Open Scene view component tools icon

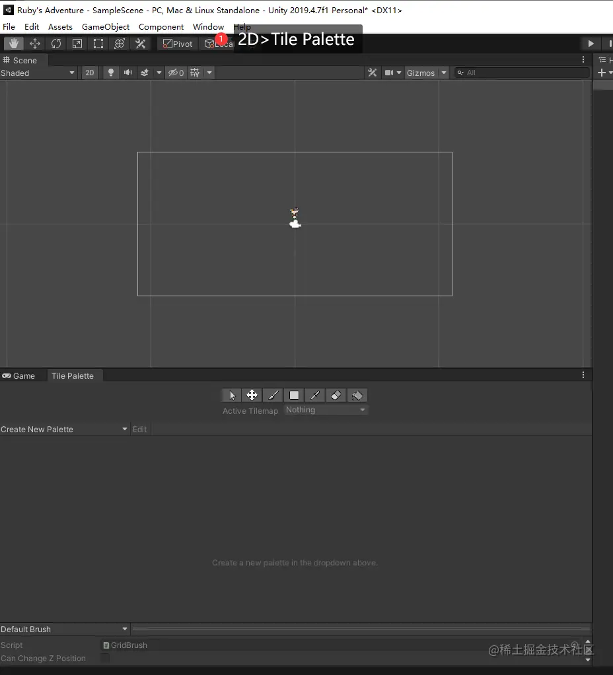(x=372, y=73)
